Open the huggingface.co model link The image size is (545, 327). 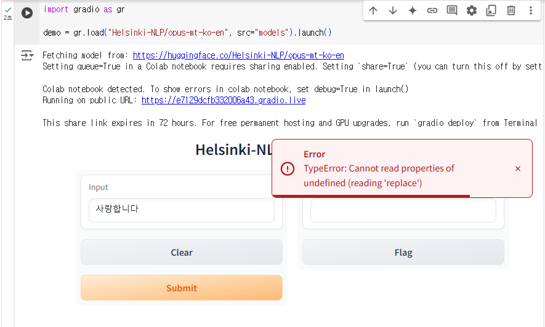(238, 55)
